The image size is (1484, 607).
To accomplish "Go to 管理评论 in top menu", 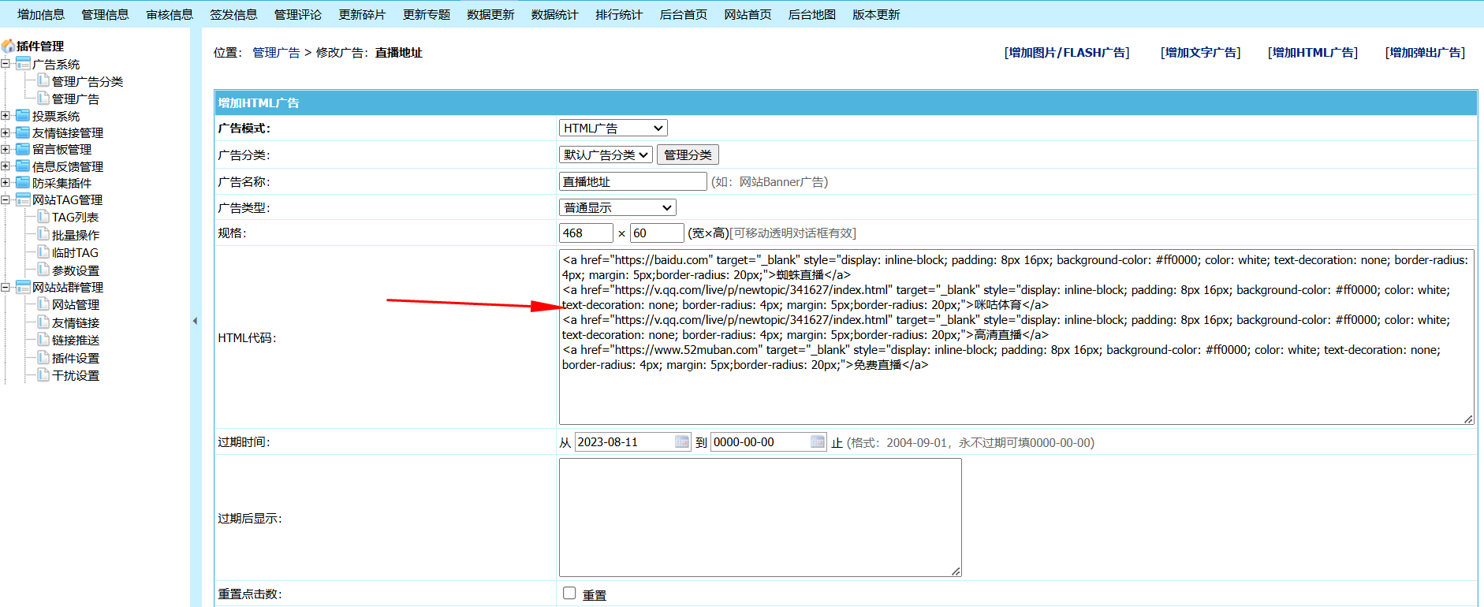I will (297, 15).
